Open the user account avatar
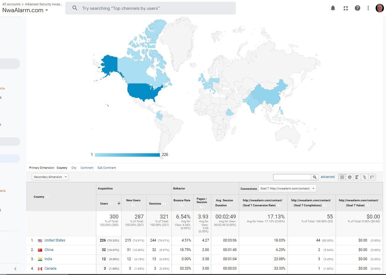Screen dimensions: 386x275 [379, 8]
